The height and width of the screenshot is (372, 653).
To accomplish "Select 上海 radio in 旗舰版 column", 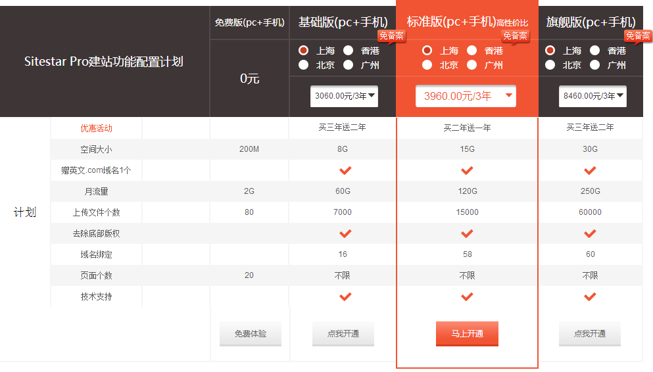I will click(550, 51).
